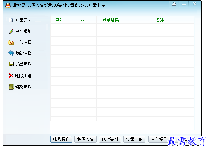The height and width of the screenshot is (152, 209).
Task: Choose 导出所选 in the sidebar
Action: 20,64
